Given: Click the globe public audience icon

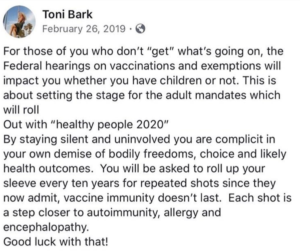Looking at the screenshot, I should pos(140,29).
